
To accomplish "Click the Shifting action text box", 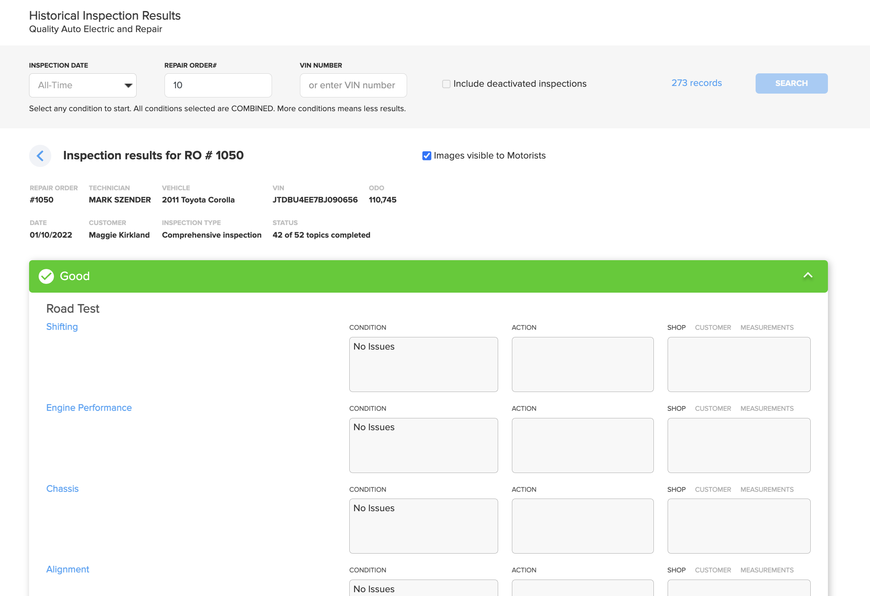I will (x=583, y=364).
